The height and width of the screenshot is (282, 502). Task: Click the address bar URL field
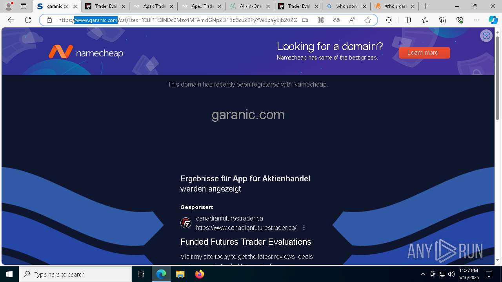point(178,20)
